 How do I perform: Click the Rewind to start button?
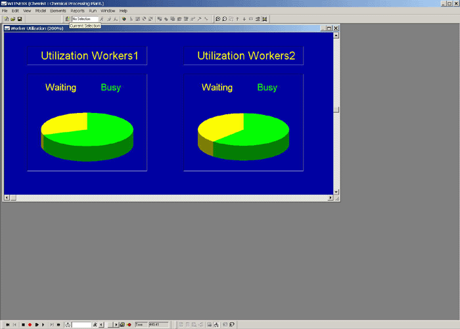pyautogui.click(x=7, y=324)
